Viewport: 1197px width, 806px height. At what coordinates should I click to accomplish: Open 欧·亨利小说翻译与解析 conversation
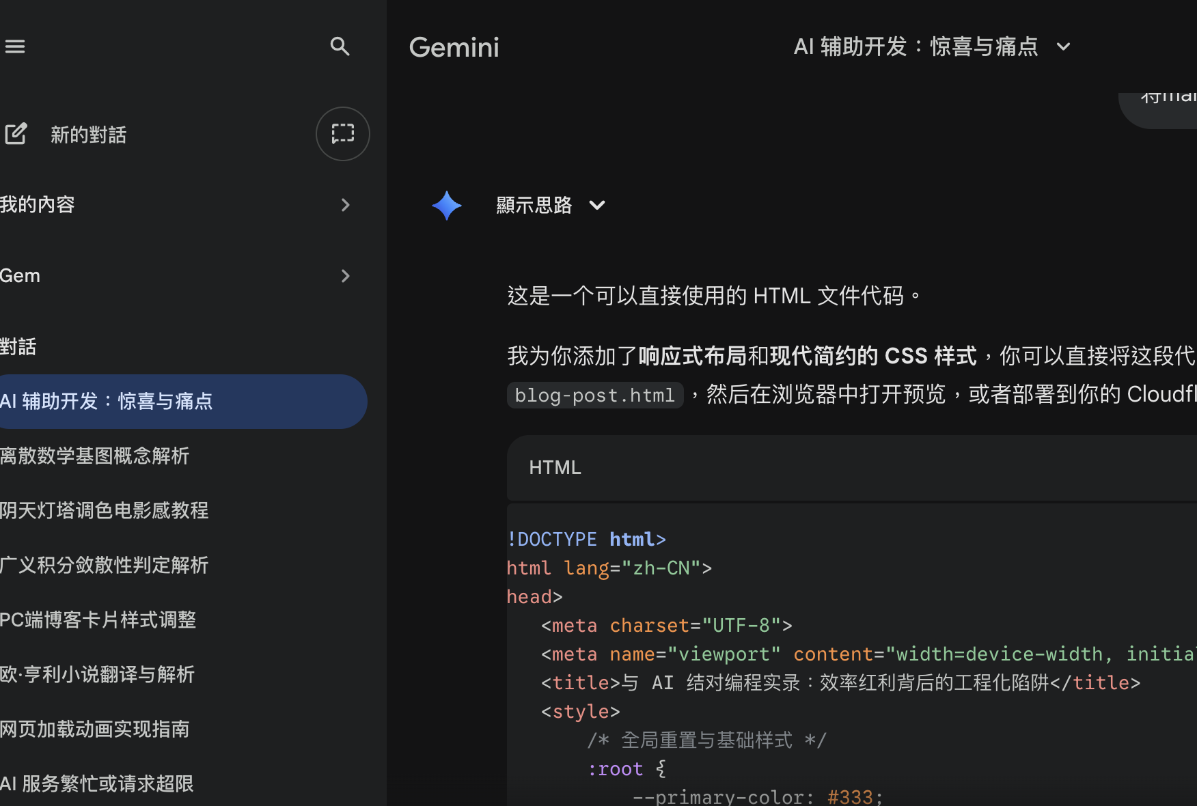98,675
